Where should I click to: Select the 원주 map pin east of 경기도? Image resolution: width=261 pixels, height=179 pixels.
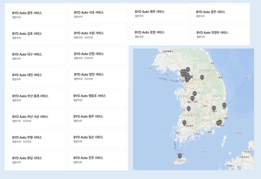coord(202,77)
